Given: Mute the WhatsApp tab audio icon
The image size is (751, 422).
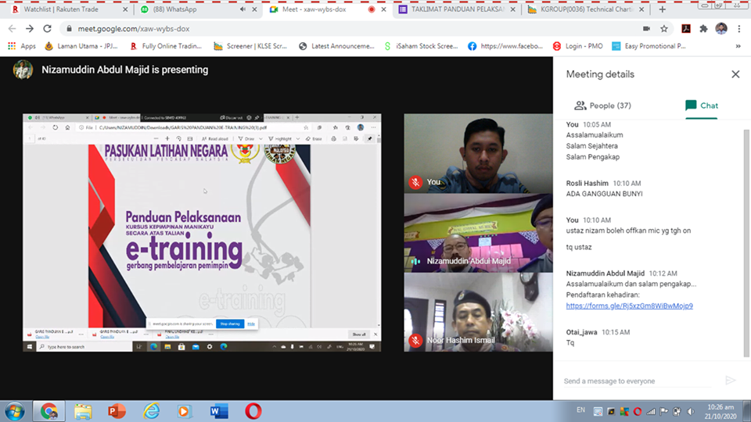Looking at the screenshot, I should 243,9.
